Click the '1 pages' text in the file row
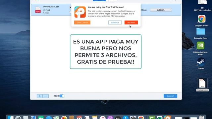This screenshot has width=212, height=119. [46, 13]
